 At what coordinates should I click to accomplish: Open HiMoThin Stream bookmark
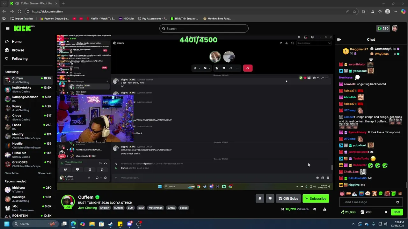(x=185, y=18)
